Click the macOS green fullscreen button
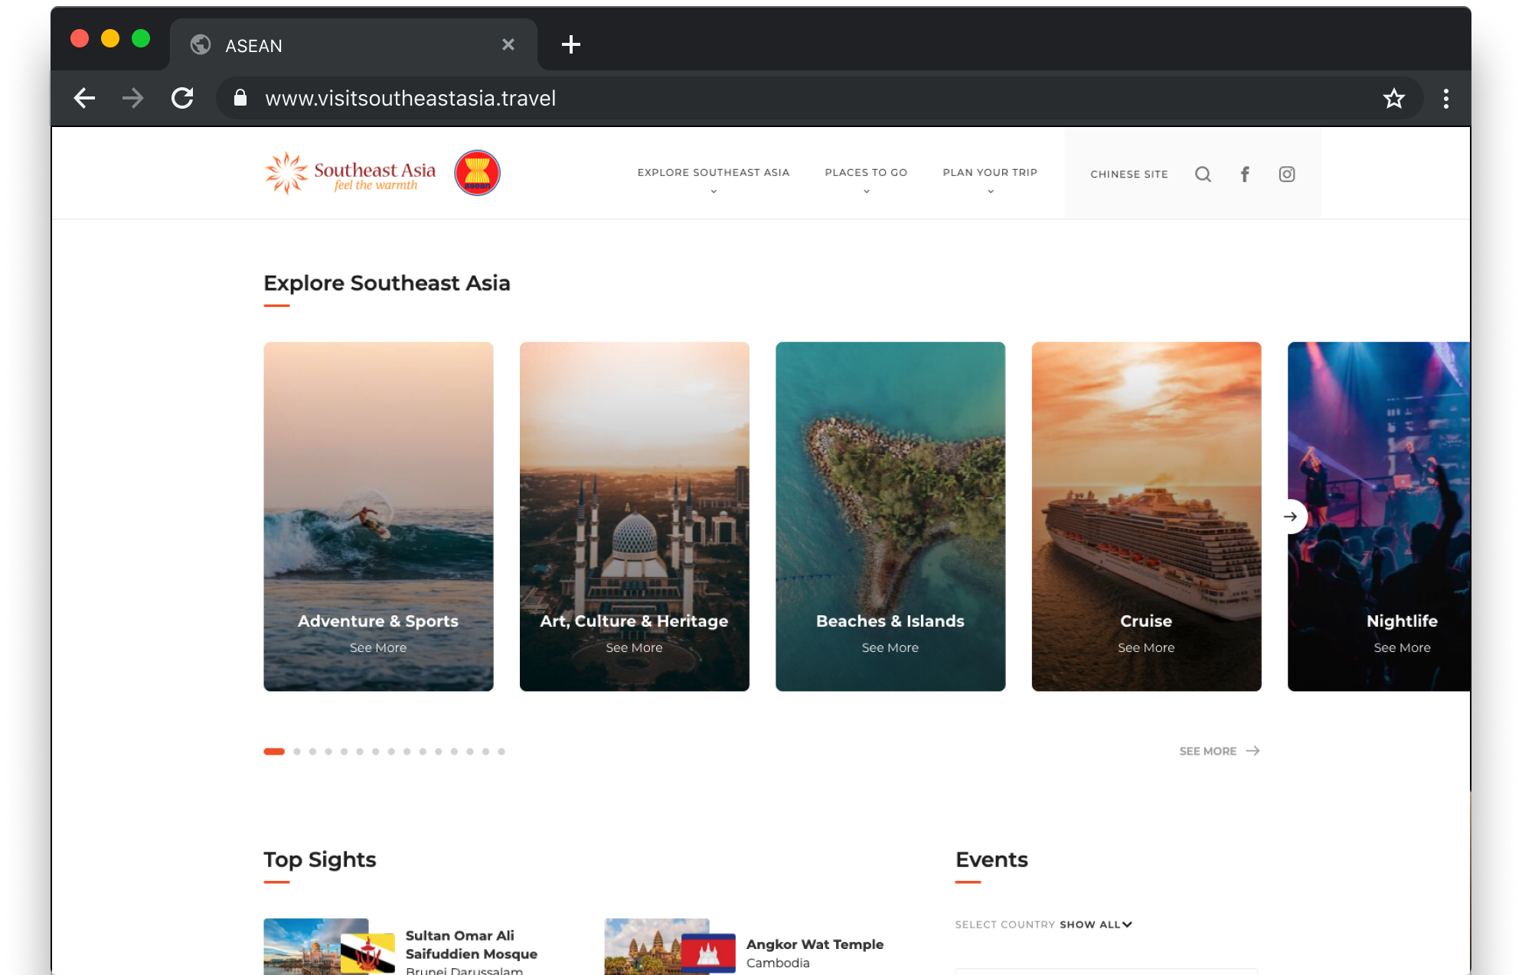This screenshot has width=1522, height=975. coord(141,38)
